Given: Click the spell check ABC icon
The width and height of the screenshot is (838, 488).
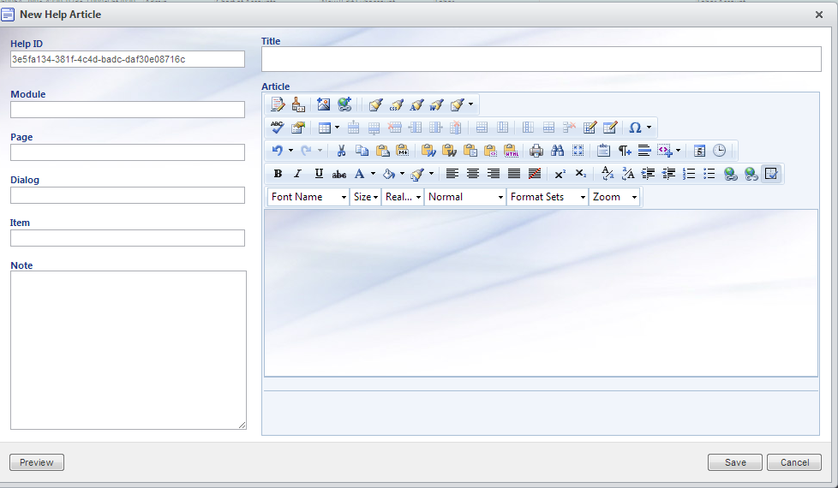Looking at the screenshot, I should click(x=278, y=127).
